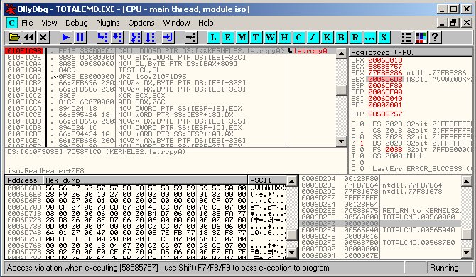The image size is (476, 277).
Task: Click the disassembly scrollbar thumb
Action: tap(342, 89)
